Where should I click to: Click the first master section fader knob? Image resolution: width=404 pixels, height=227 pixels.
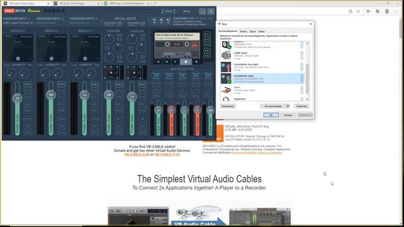pyautogui.click(x=158, y=110)
